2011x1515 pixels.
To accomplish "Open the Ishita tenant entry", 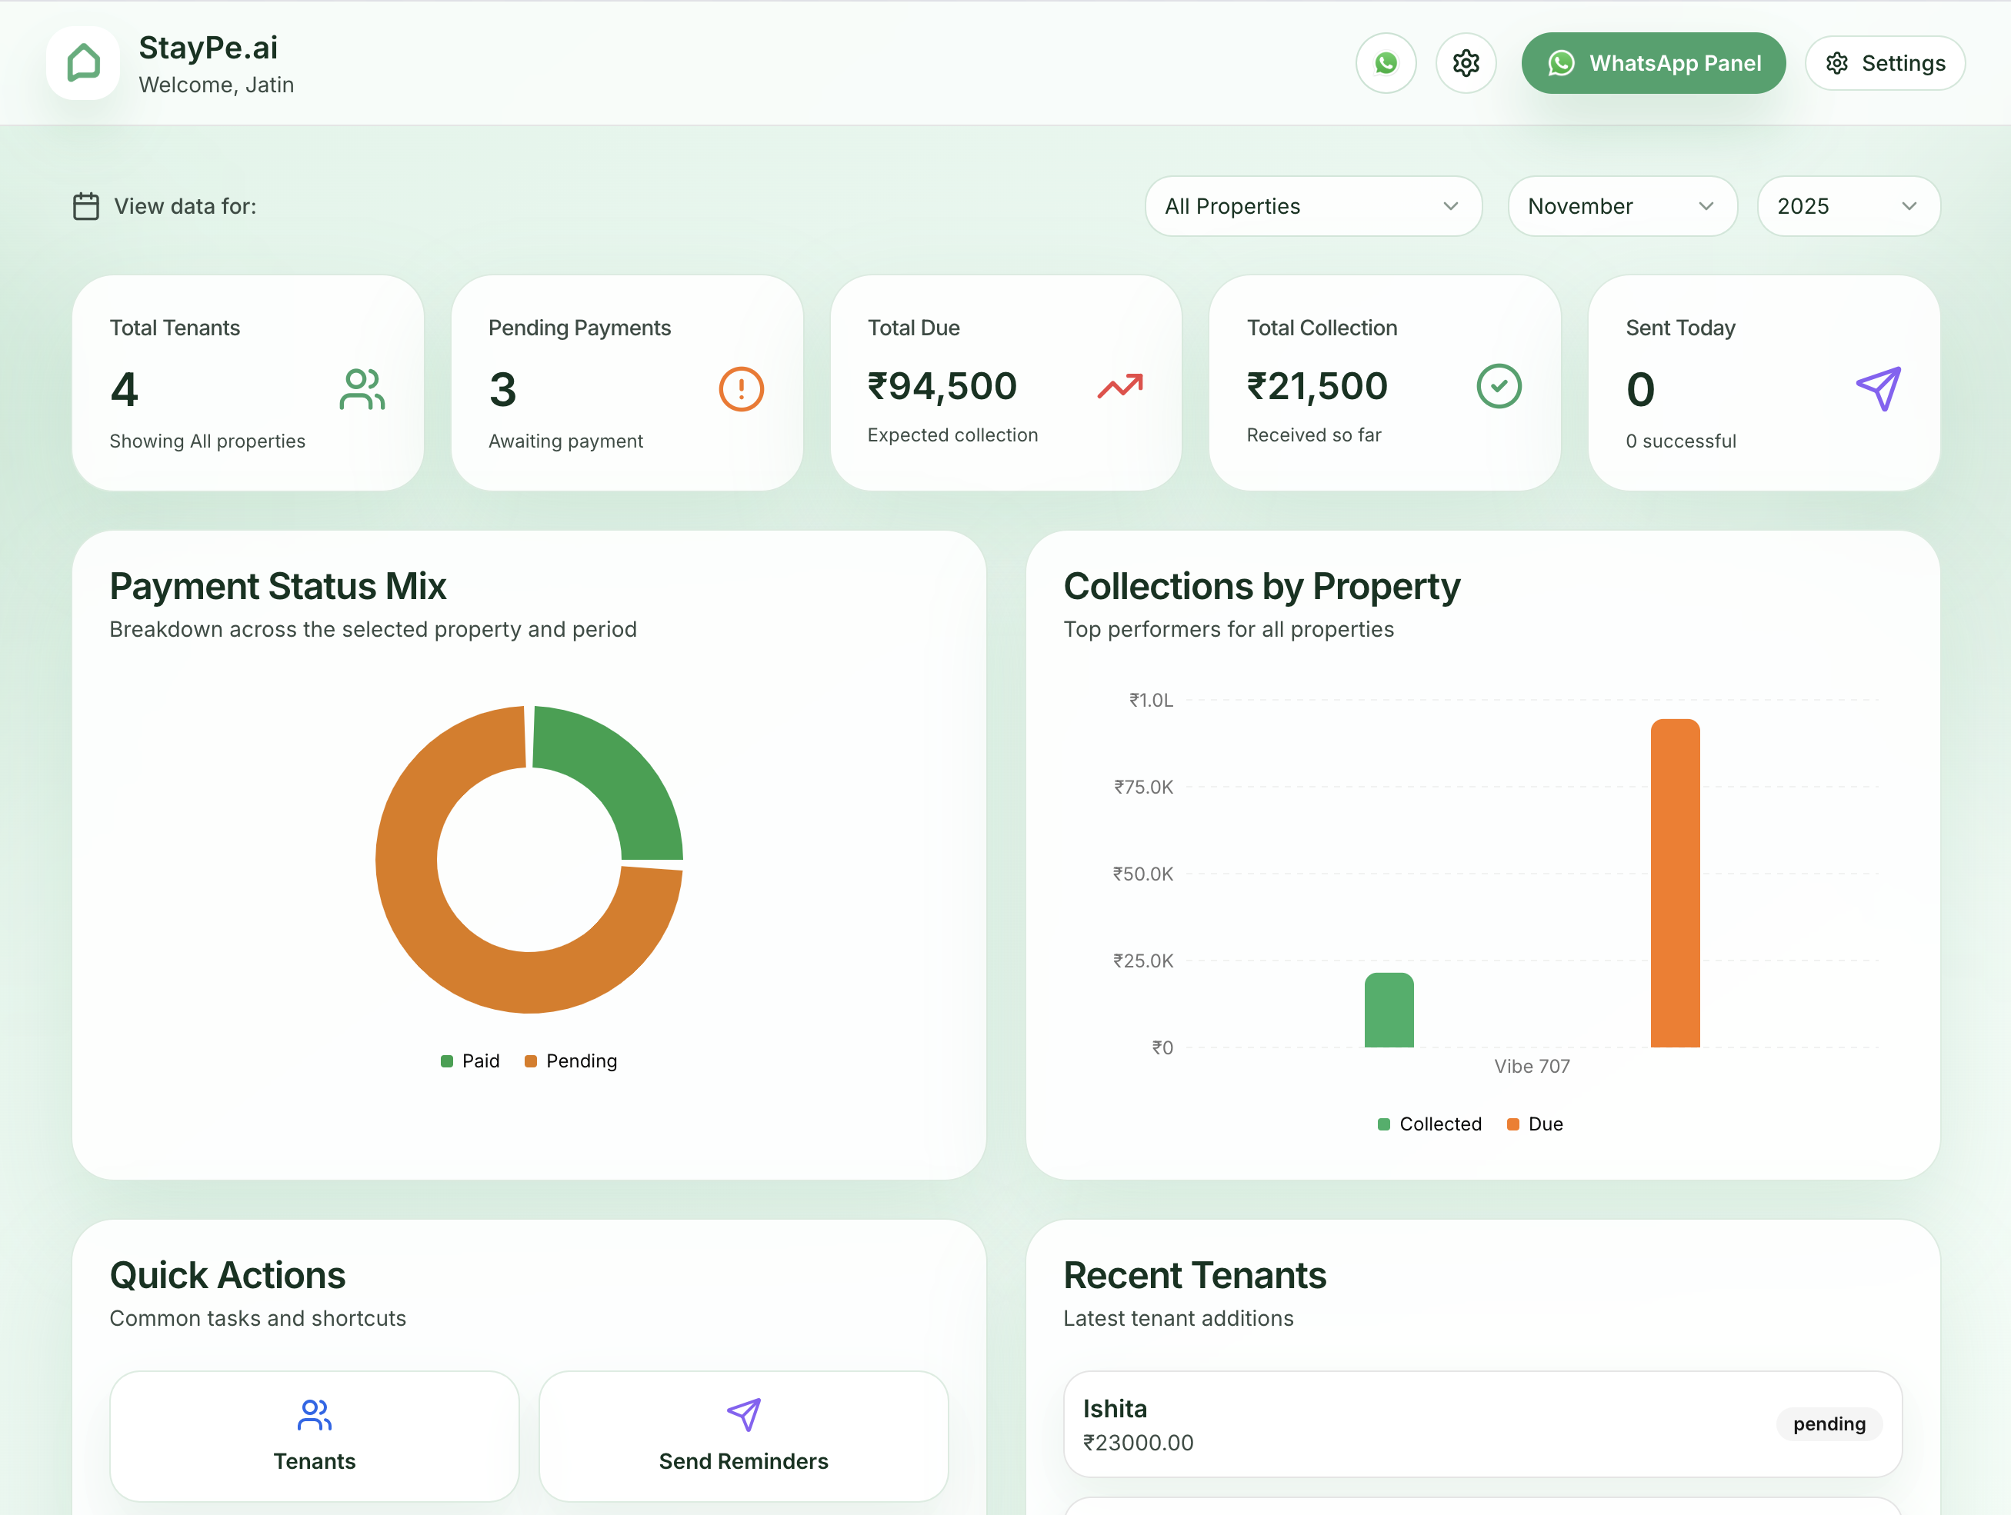I will [x=1482, y=1424].
